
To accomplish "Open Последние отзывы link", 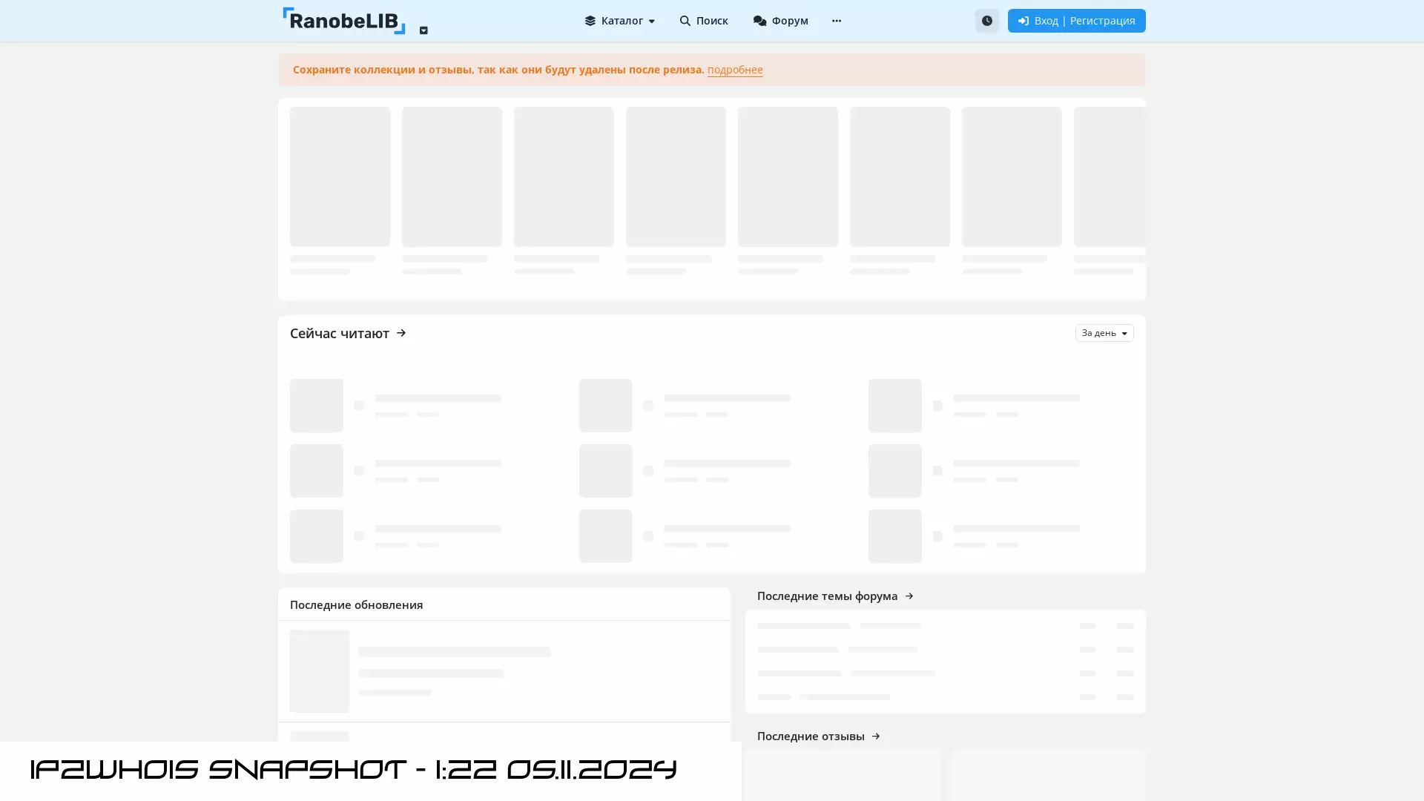I will (819, 736).
